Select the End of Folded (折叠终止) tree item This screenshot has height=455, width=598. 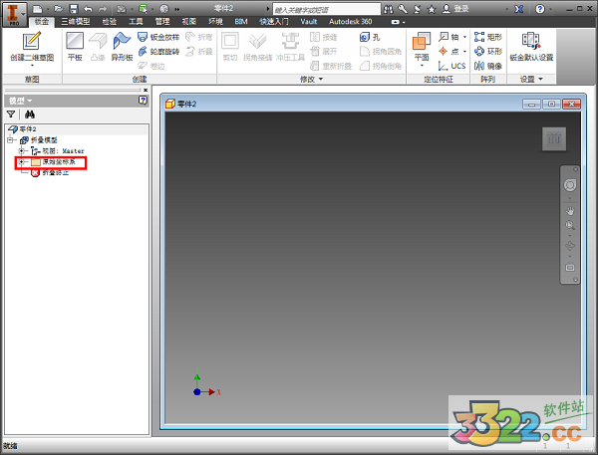coord(50,172)
